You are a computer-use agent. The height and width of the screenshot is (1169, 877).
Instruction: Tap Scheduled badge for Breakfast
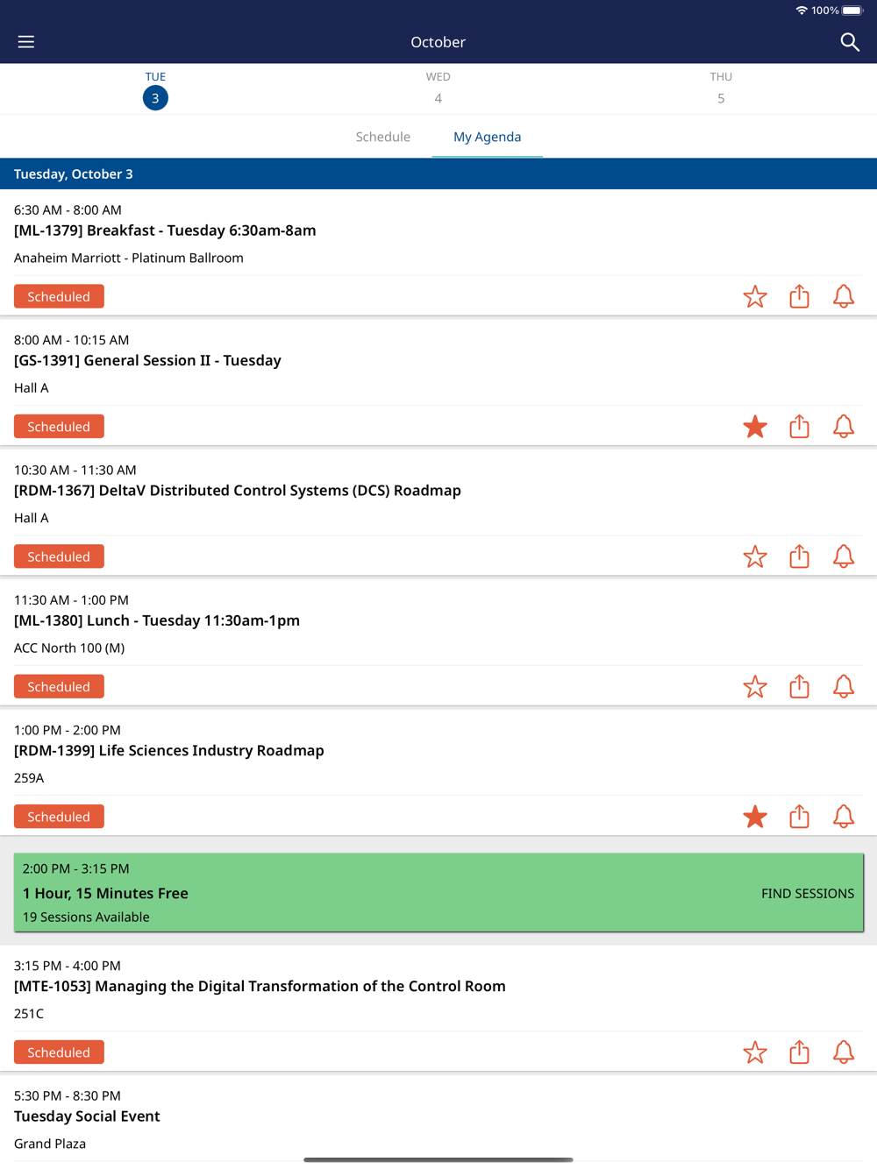[x=59, y=296]
